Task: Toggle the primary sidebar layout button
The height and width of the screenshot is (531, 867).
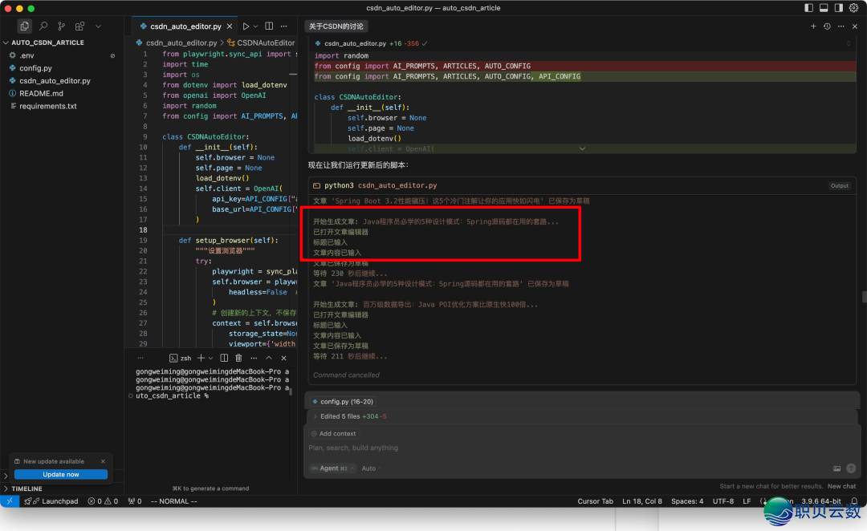Action: coord(809,8)
